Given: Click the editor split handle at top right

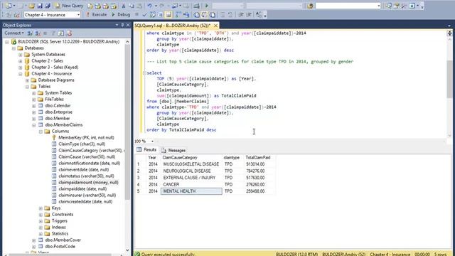Looking at the screenshot, I should pos(449,33).
